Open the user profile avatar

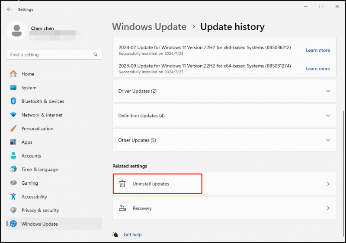tap(17, 31)
